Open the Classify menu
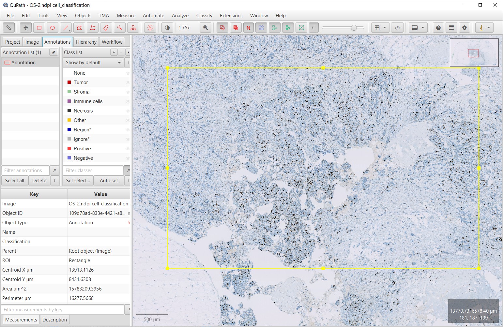This screenshot has height=327, width=503. (204, 16)
